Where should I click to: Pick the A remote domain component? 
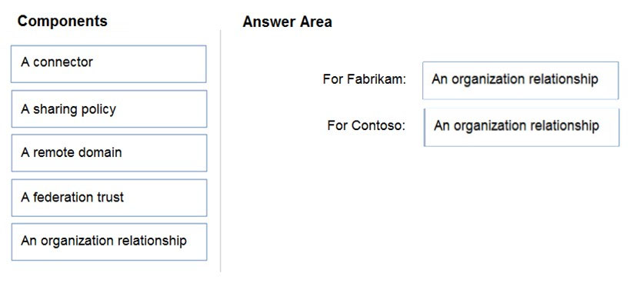109,153
